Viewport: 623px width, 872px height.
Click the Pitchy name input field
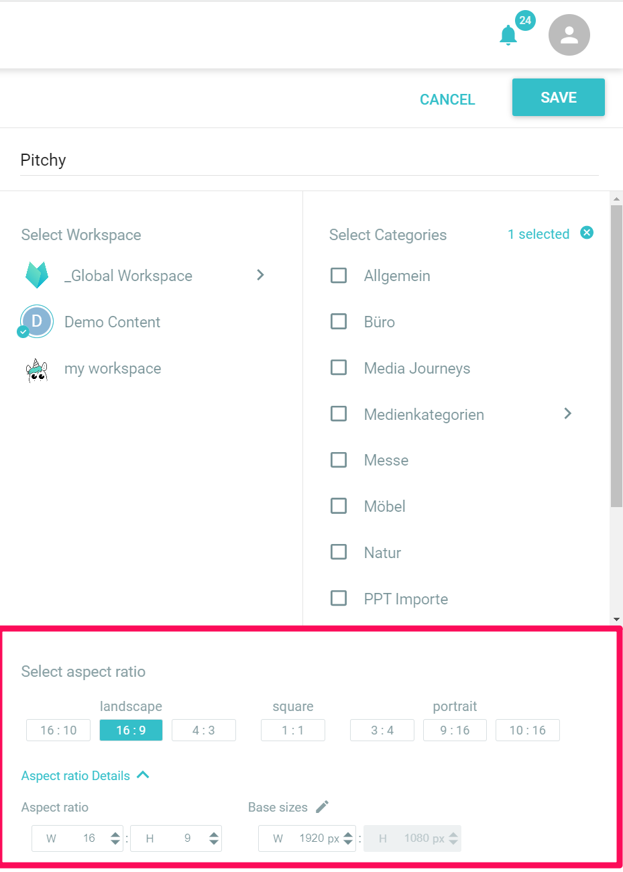click(x=309, y=160)
